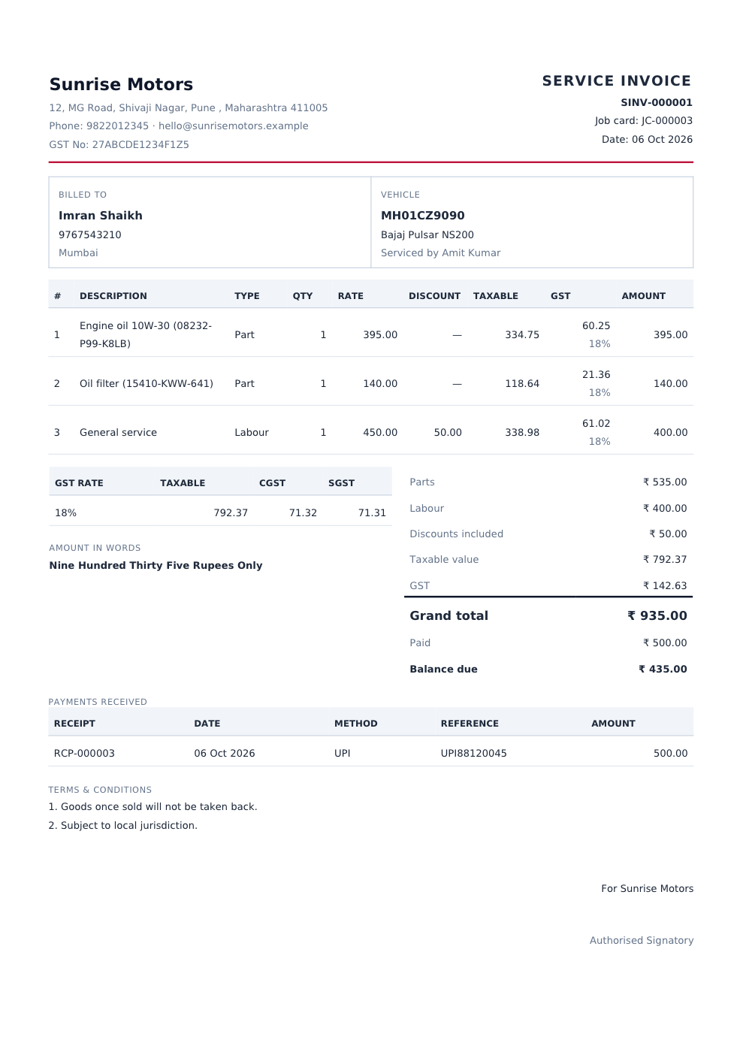Screen dimensions: 743x1052
Task: Select the CGST value 71.32
Action: [303, 512]
